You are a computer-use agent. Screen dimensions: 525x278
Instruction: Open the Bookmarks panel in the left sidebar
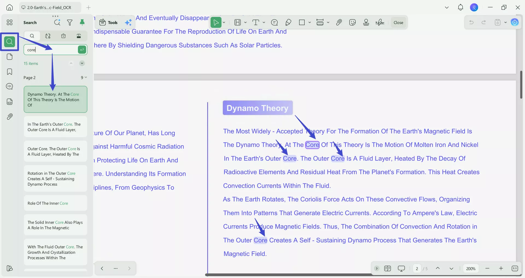tap(10, 72)
